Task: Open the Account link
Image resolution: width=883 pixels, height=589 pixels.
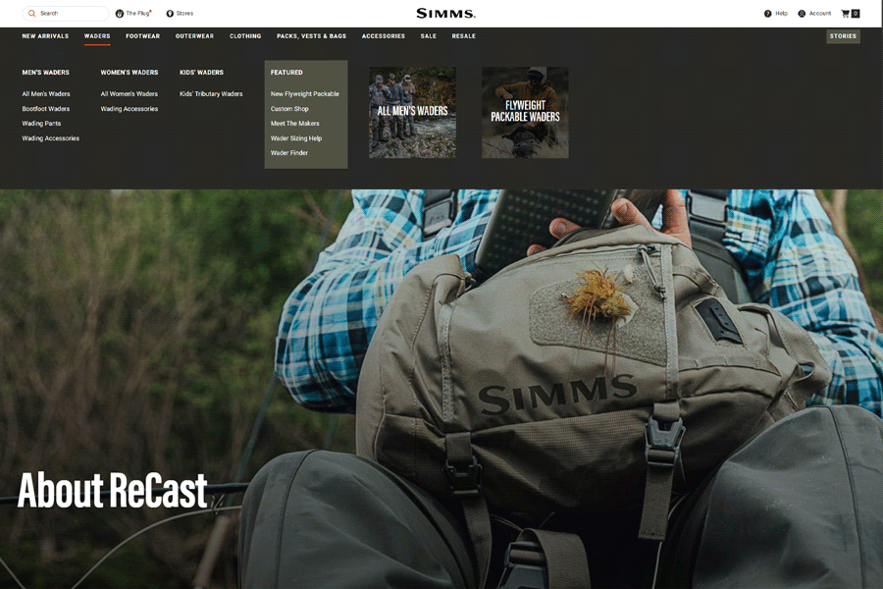Action: point(820,13)
